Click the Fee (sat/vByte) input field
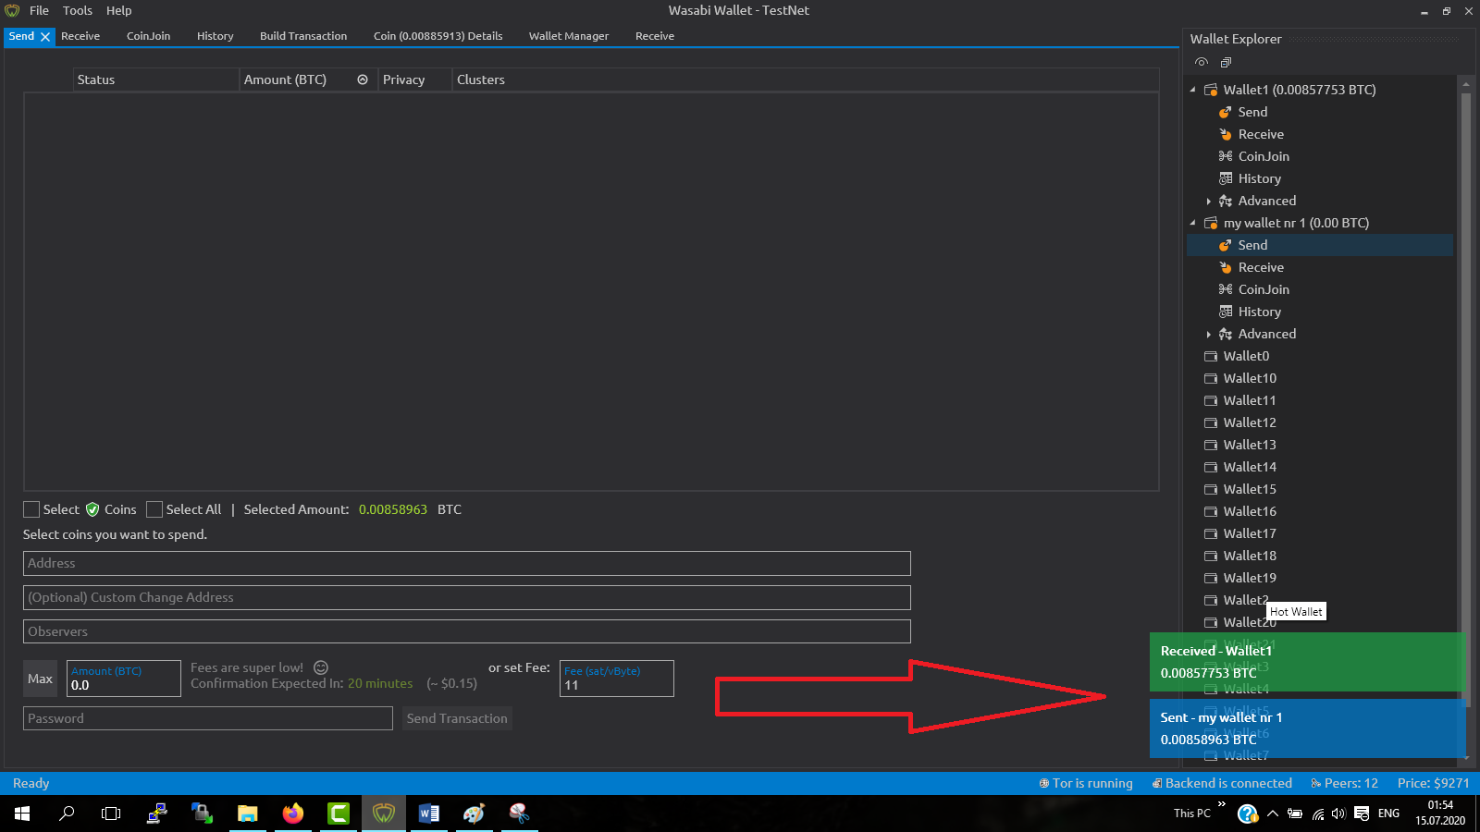This screenshot has height=832, width=1480. [617, 679]
